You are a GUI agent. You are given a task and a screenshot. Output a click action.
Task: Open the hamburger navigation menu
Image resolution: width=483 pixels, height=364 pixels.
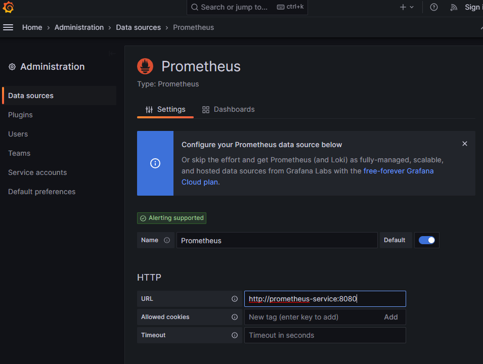[8, 27]
